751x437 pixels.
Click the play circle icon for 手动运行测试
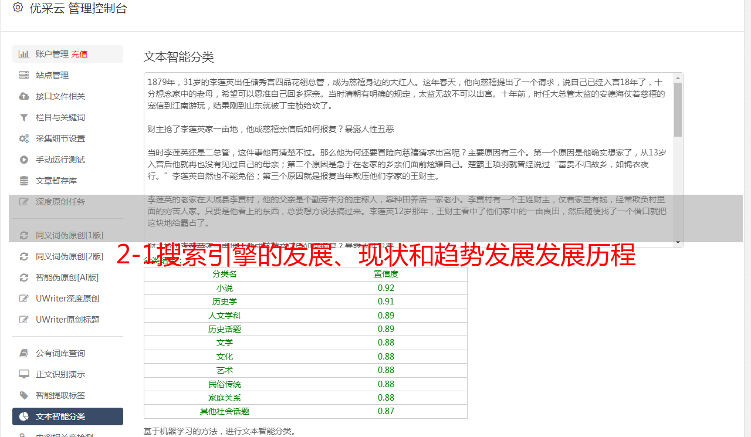pyautogui.click(x=24, y=160)
